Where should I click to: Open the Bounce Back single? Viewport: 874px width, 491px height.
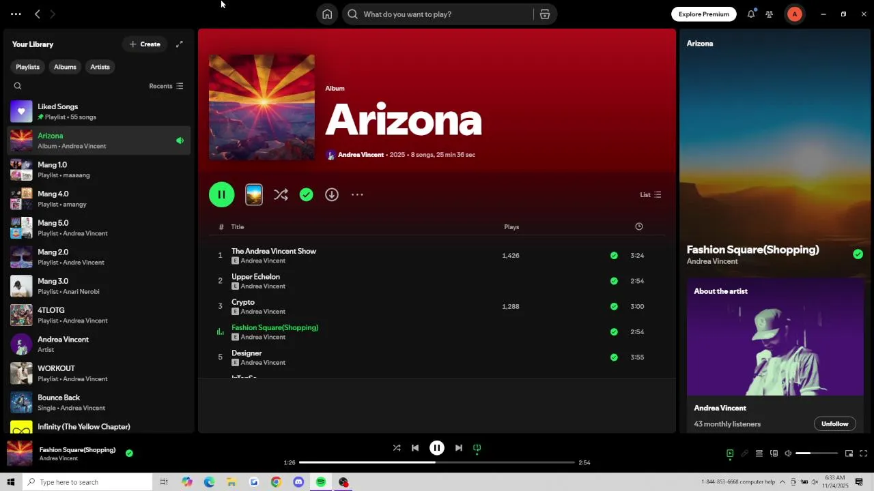99,402
